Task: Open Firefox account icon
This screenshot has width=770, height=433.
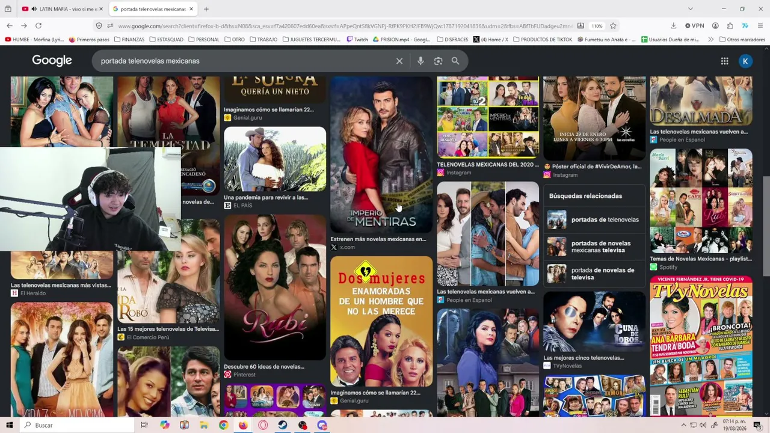Action: [715, 26]
